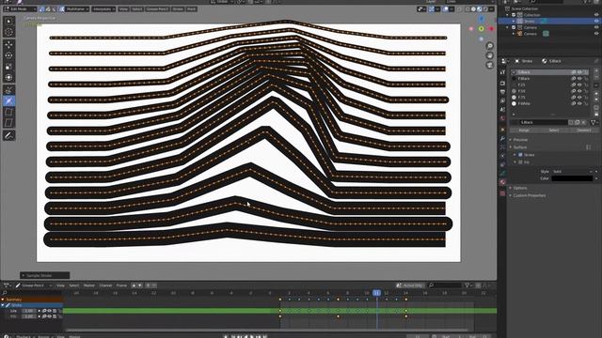The height and width of the screenshot is (338, 602).
Task: Open the Interpolate dropdown
Action: click(x=103, y=8)
